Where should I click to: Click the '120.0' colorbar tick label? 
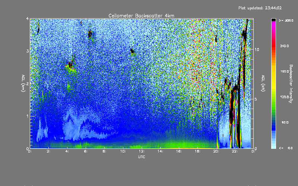point(284,97)
